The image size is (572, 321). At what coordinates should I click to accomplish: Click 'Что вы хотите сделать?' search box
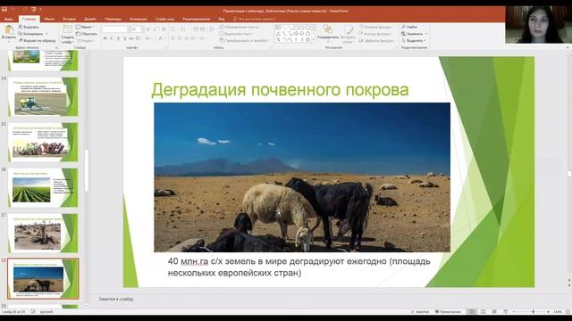[x=255, y=19]
